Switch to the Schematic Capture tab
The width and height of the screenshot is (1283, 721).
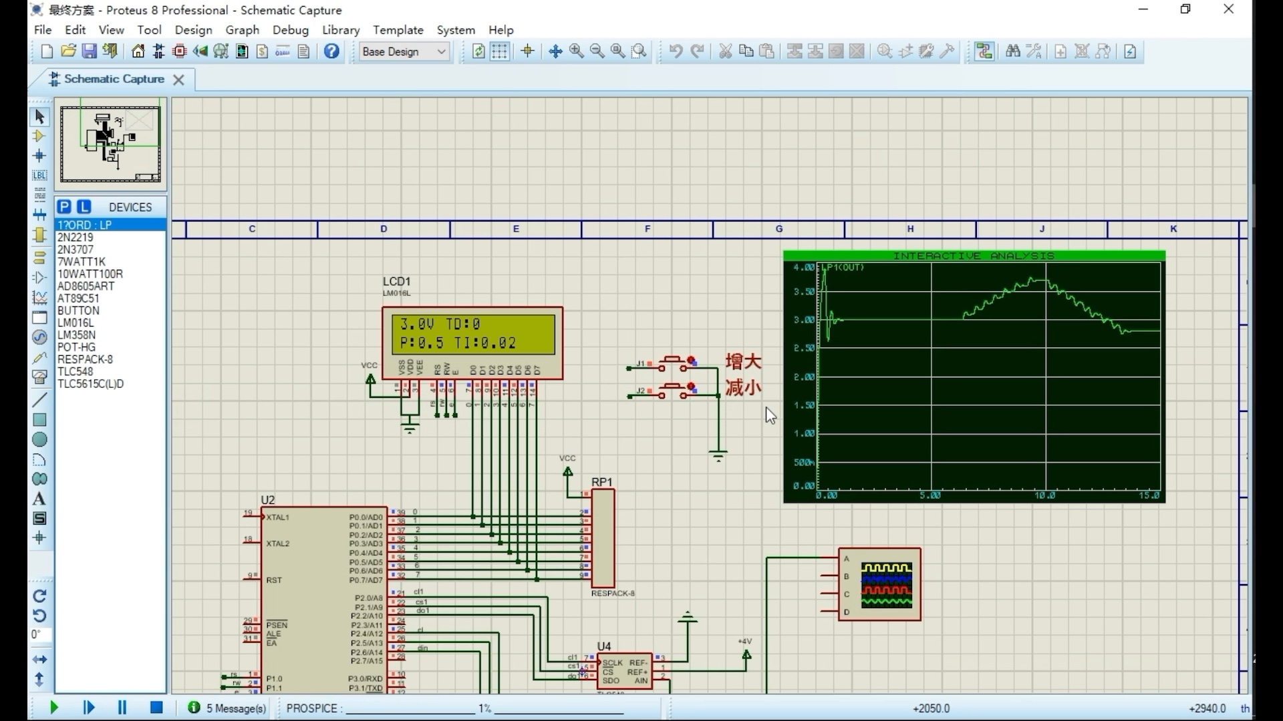114,79
